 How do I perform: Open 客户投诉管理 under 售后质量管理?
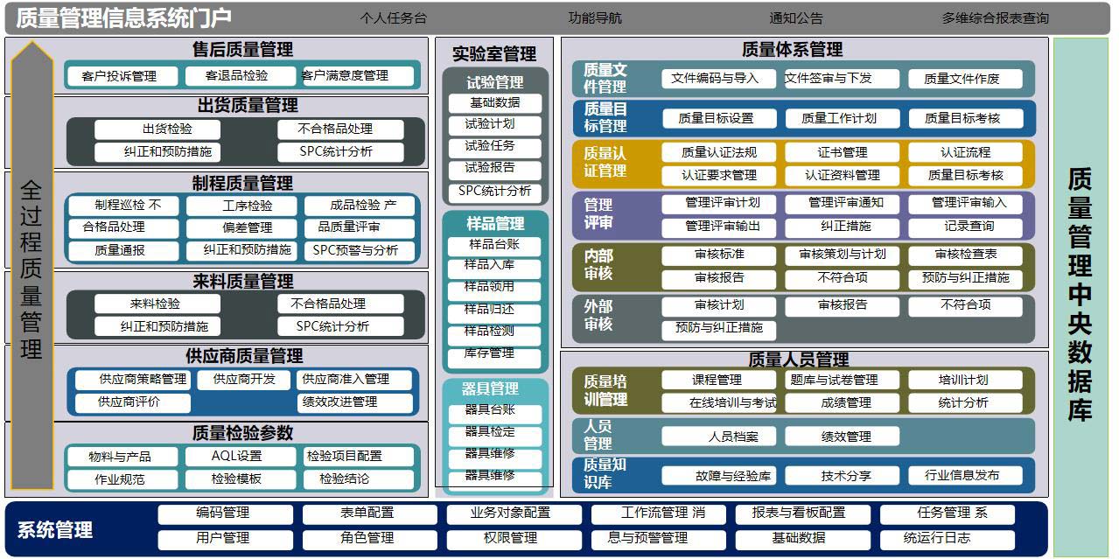[x=121, y=75]
